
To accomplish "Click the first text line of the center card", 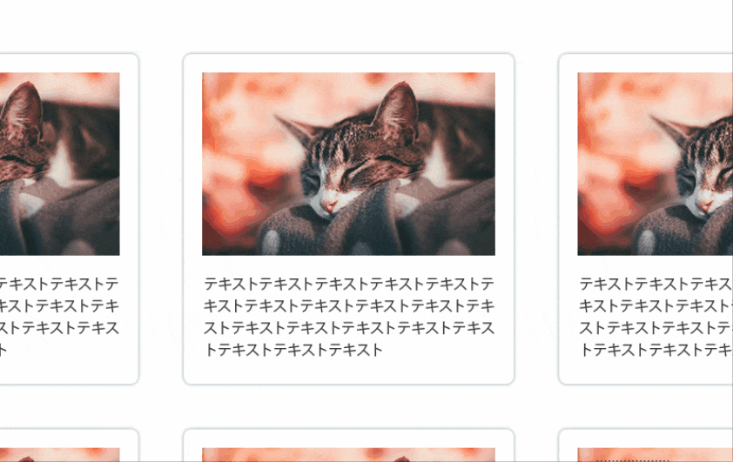I will click(x=349, y=284).
